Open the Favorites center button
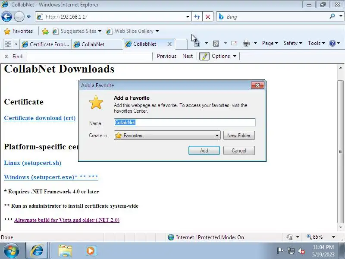Viewport: 345px width, 259px height. 19,31
